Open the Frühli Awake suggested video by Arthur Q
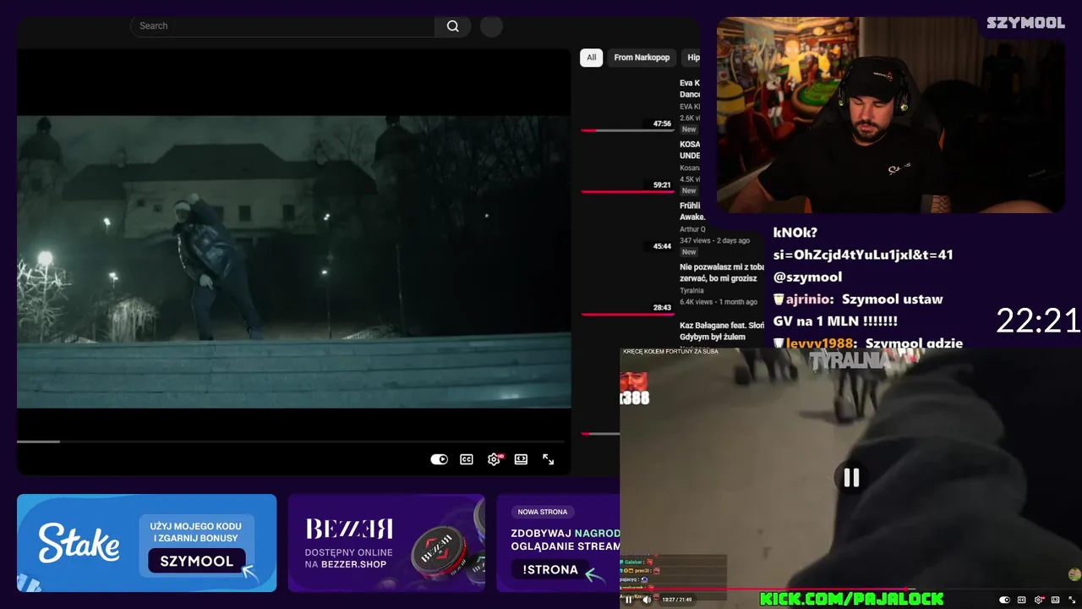 692,211
